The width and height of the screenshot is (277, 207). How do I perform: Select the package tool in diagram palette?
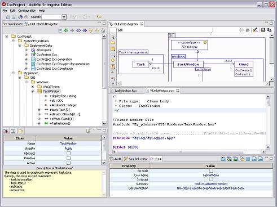(113, 43)
